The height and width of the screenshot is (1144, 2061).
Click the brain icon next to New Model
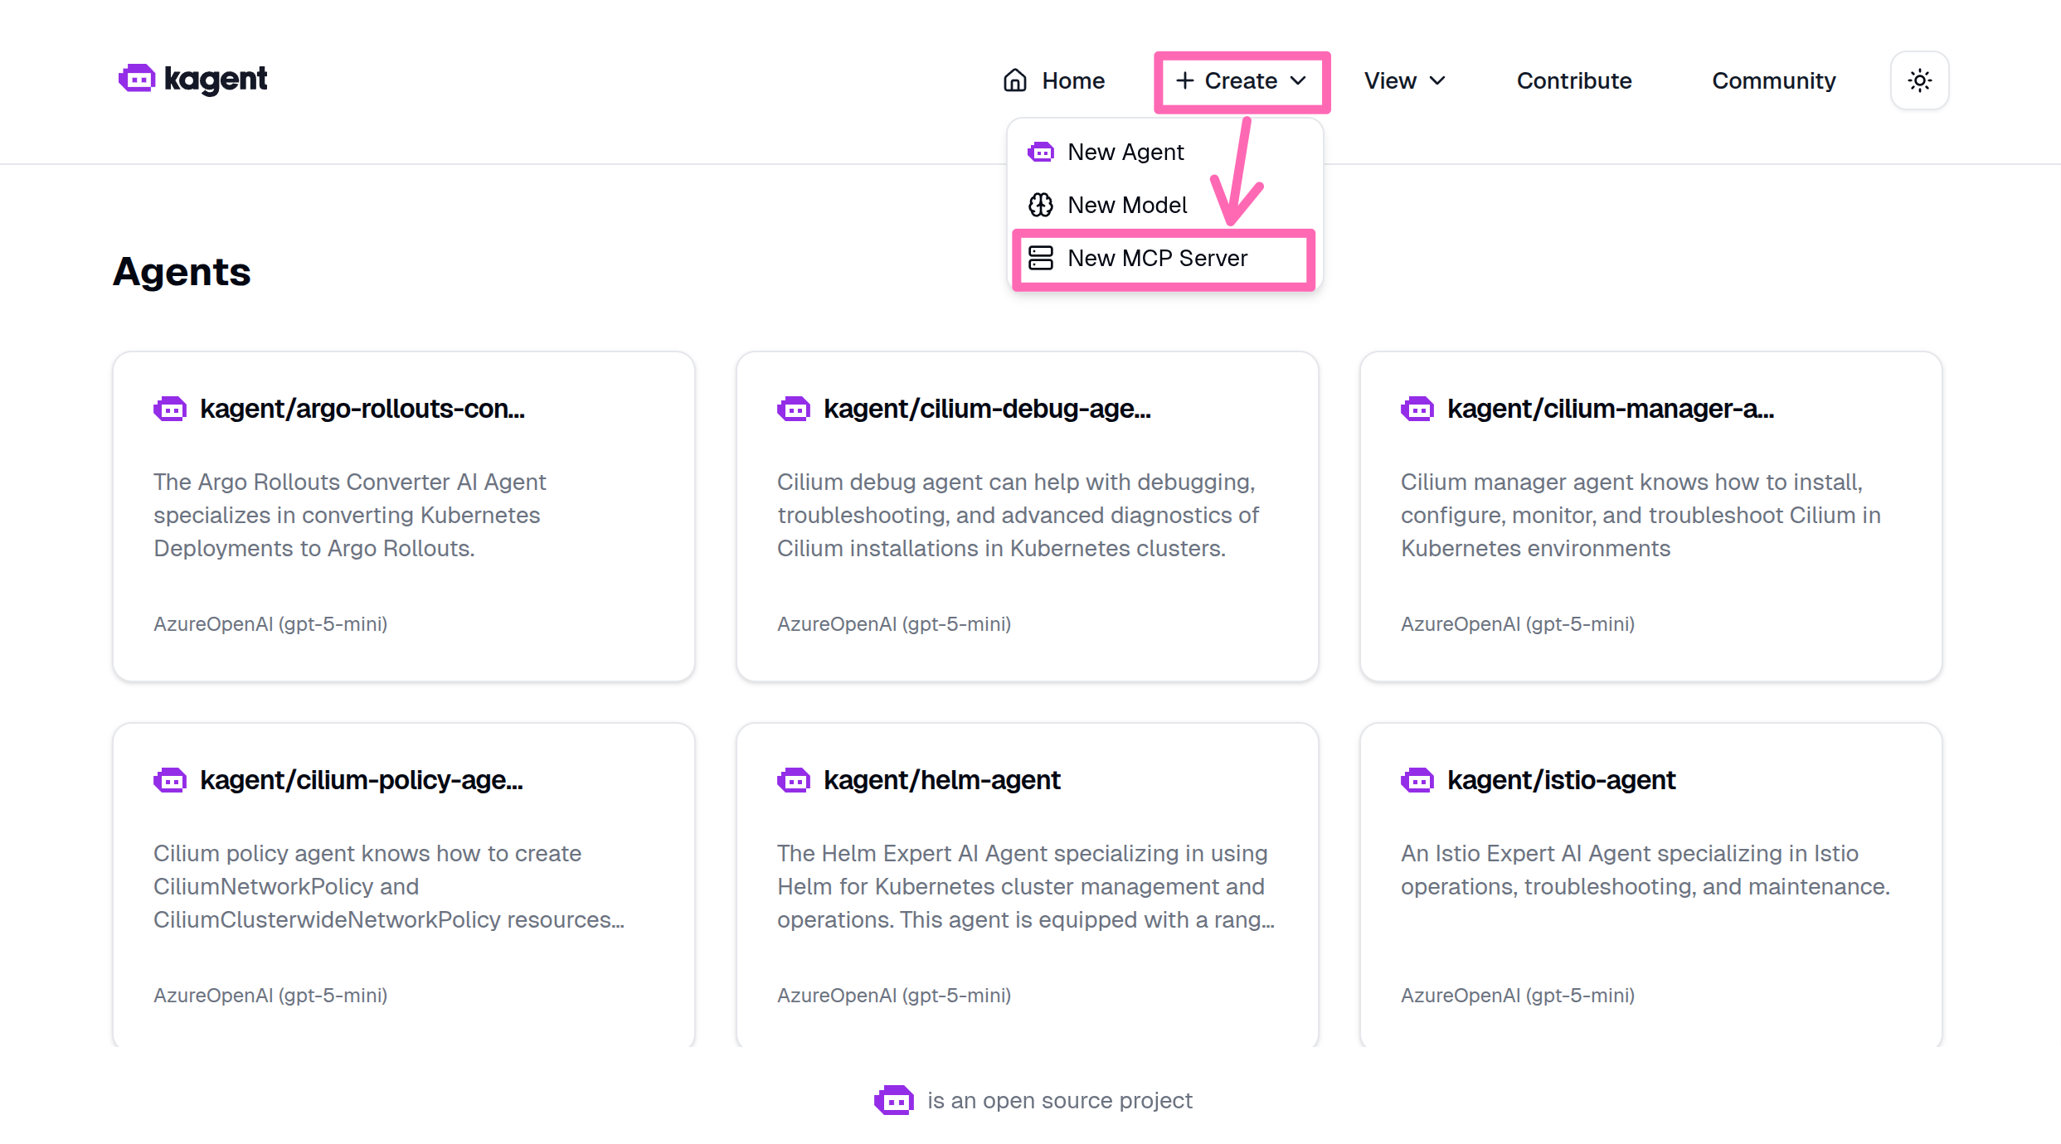click(x=1041, y=205)
